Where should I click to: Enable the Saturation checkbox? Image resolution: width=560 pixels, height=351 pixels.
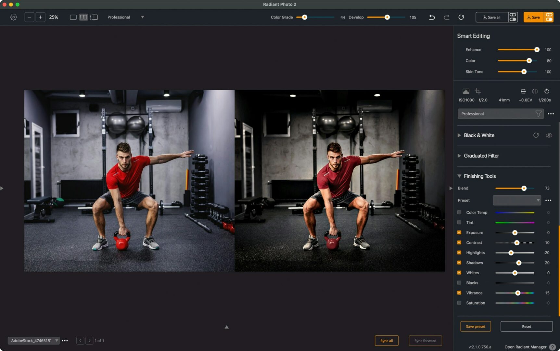pyautogui.click(x=459, y=303)
